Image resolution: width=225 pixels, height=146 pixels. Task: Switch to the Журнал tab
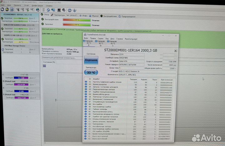coord(94,16)
